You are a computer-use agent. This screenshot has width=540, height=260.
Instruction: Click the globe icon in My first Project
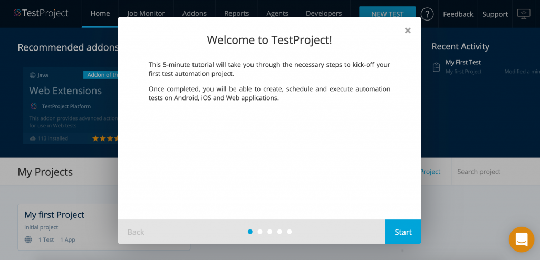(x=28, y=239)
